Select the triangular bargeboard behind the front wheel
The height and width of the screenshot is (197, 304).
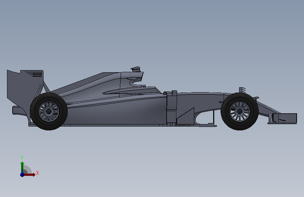pyautogui.click(x=186, y=116)
